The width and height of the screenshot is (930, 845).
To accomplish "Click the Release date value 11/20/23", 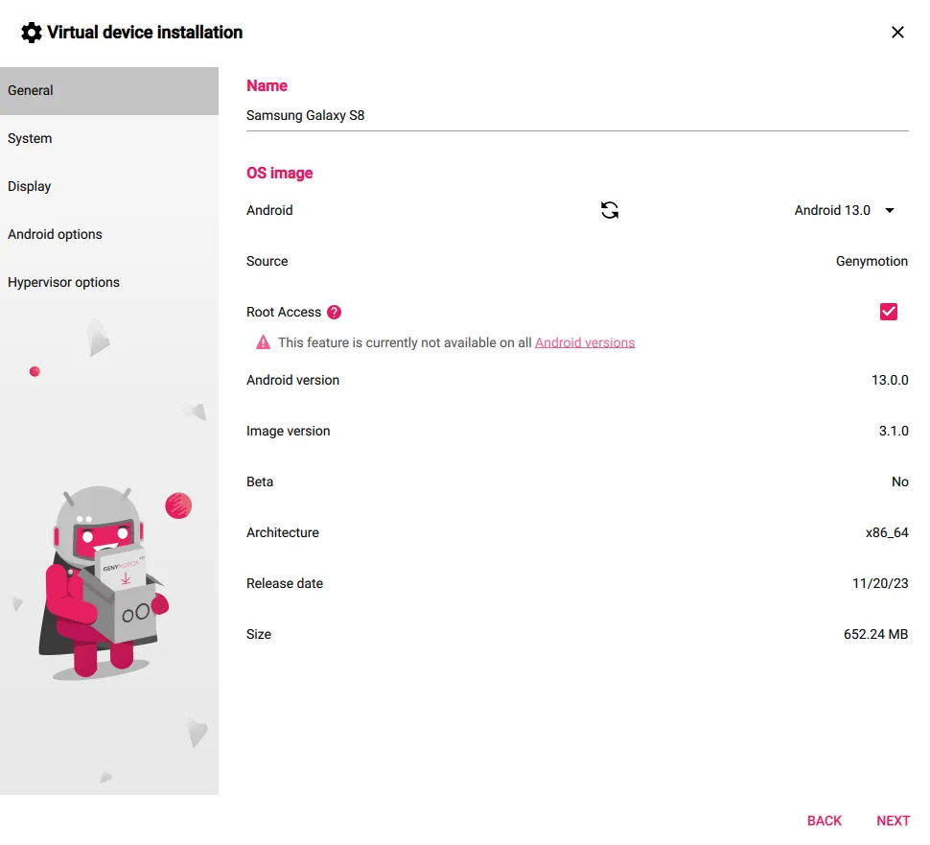I will pyautogui.click(x=880, y=583).
